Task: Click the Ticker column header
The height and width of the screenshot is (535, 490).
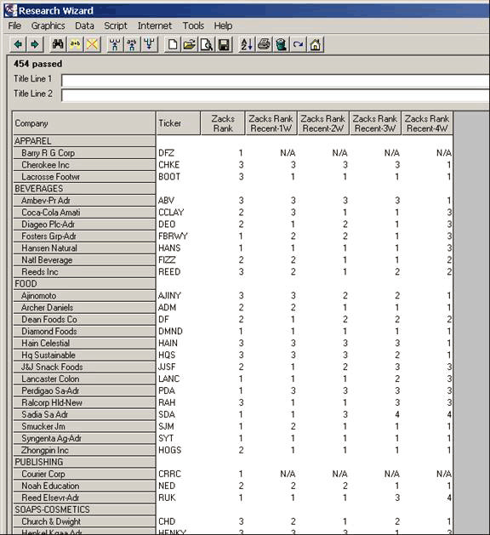Action: [178, 123]
